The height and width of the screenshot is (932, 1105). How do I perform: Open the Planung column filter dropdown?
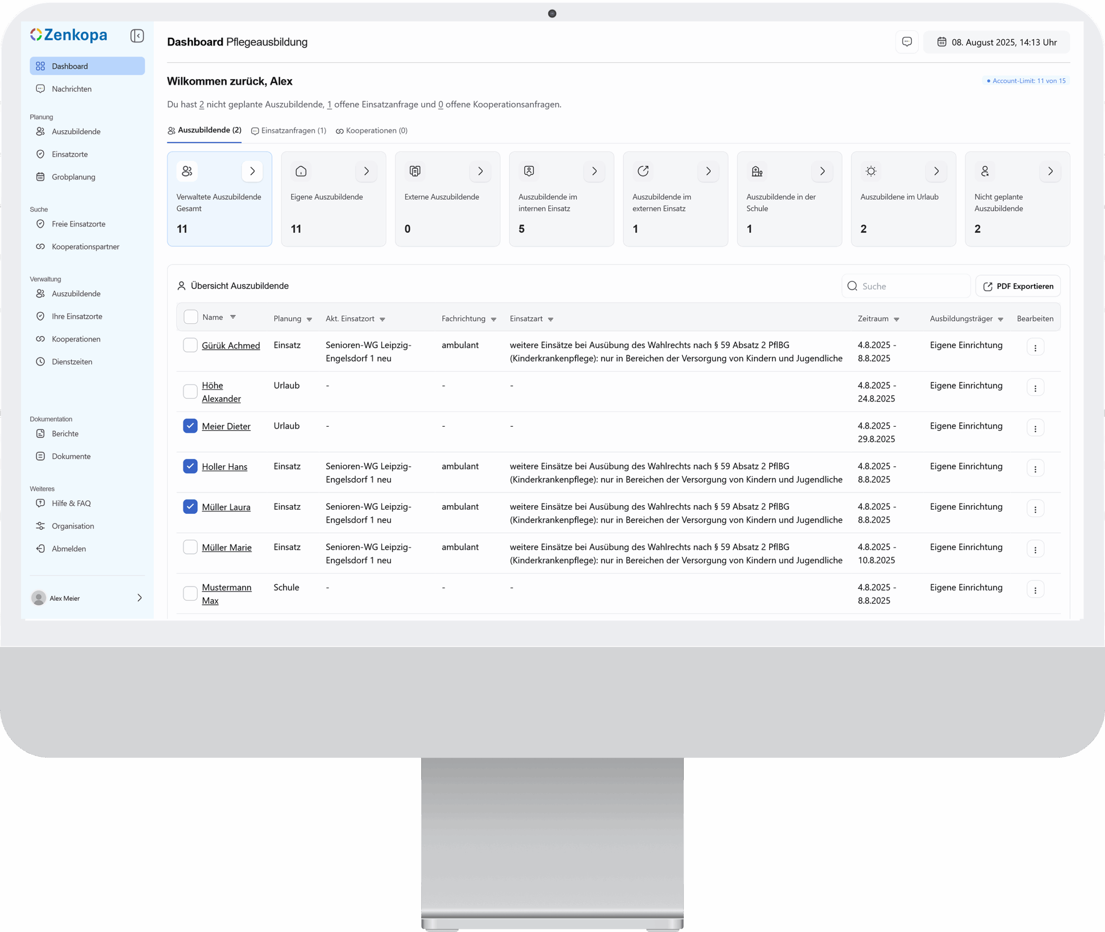click(x=309, y=319)
